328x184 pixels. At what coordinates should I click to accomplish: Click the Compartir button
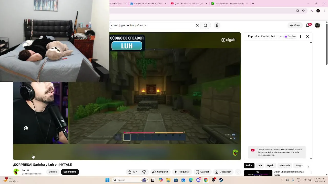(x=160, y=172)
